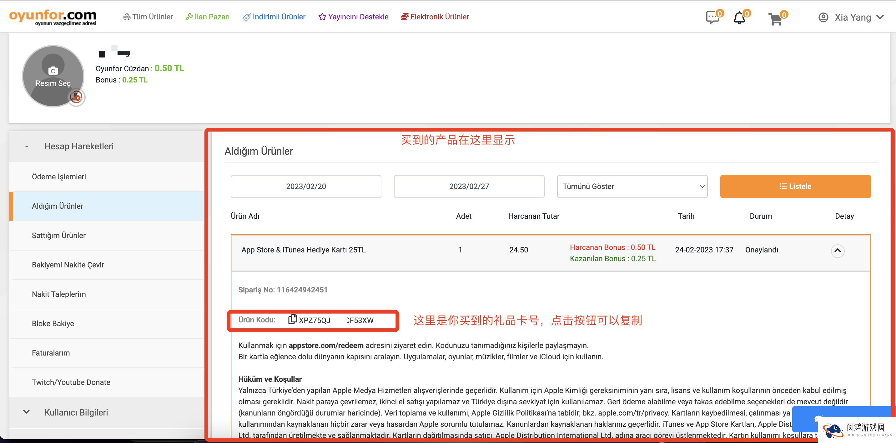Select Sattığım Ürünler in sidebar
The width and height of the screenshot is (896, 443).
tap(106, 235)
